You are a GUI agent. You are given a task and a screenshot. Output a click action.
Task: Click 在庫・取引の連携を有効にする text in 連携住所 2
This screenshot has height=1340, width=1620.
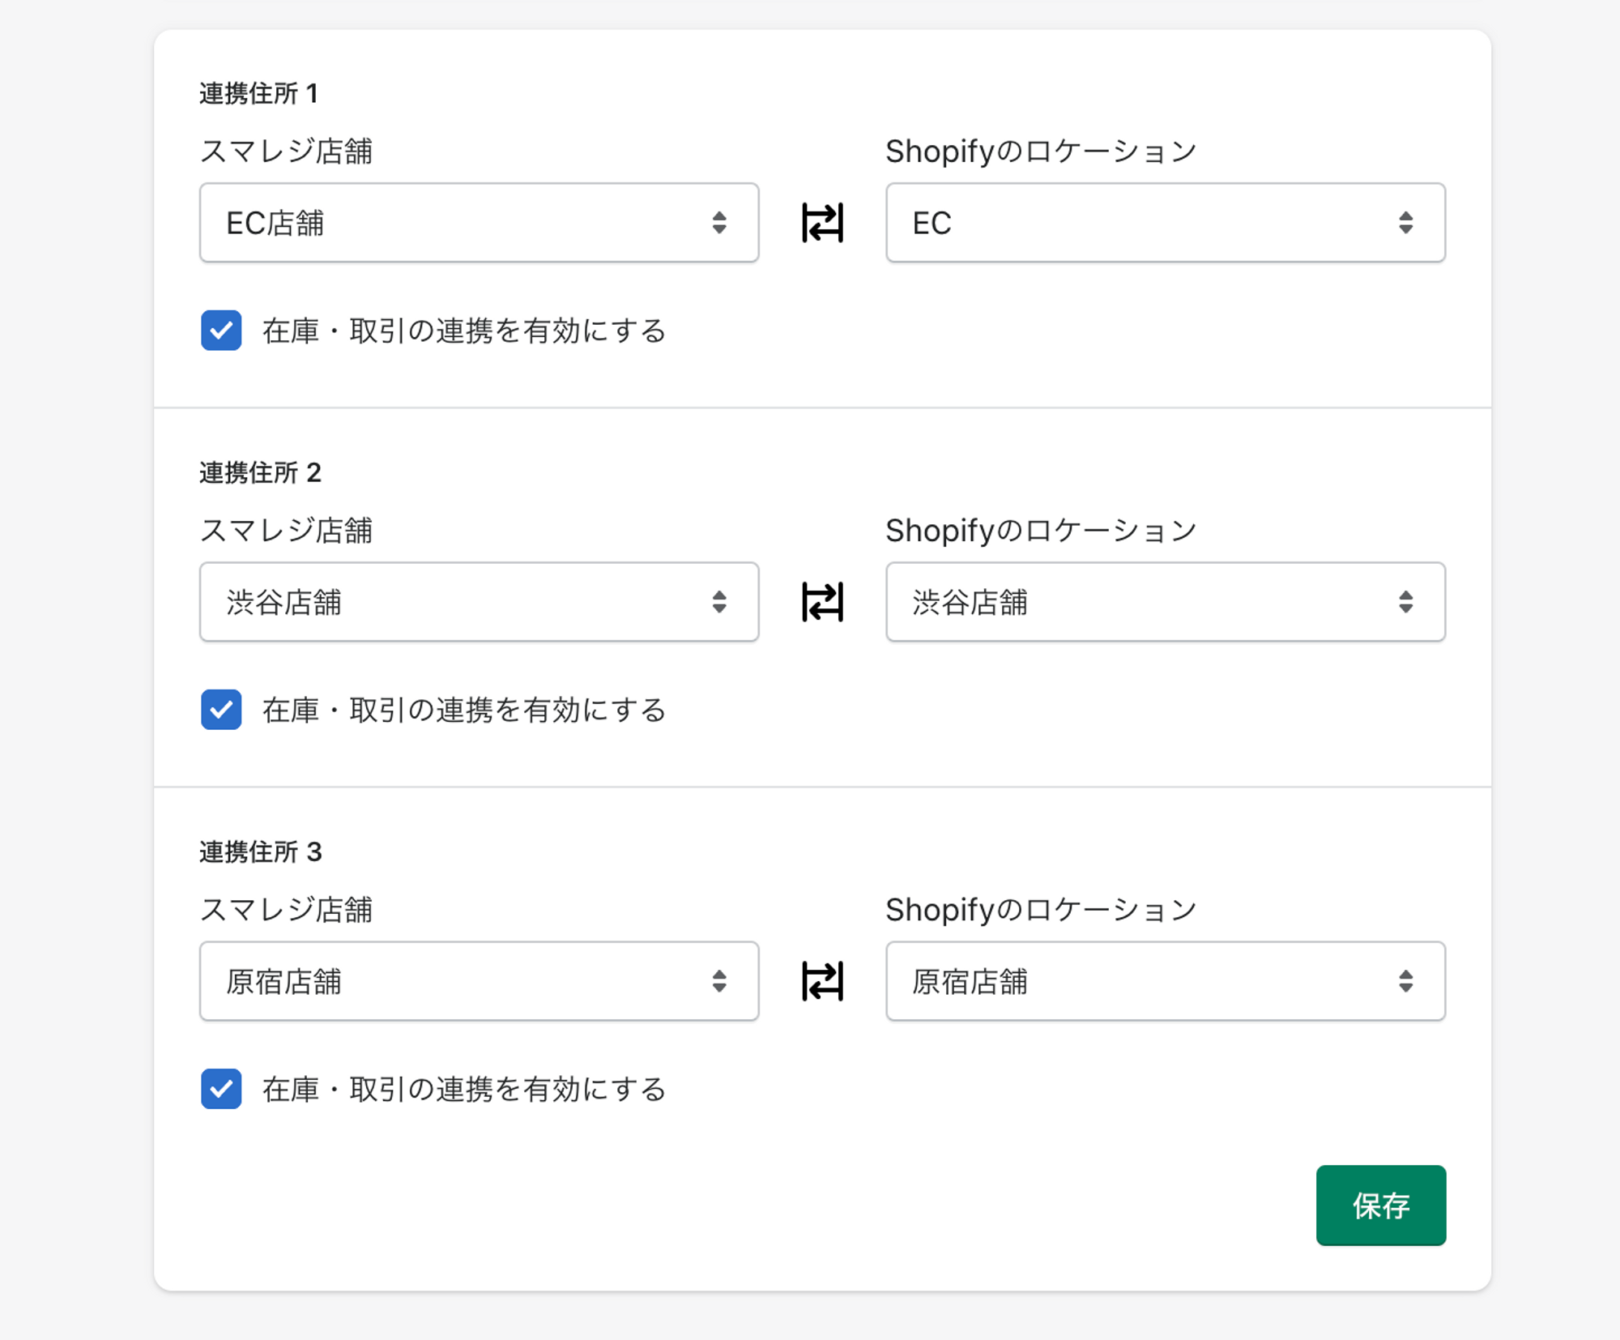coord(464,710)
